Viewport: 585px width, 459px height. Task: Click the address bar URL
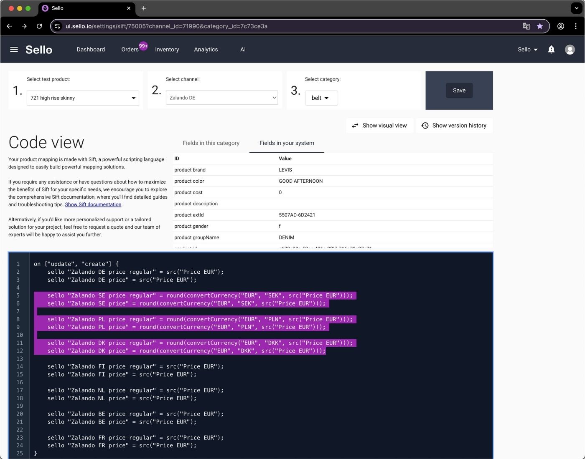pos(166,26)
